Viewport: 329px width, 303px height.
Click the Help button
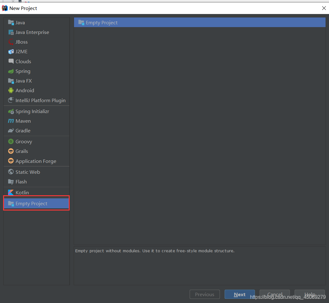click(309, 294)
